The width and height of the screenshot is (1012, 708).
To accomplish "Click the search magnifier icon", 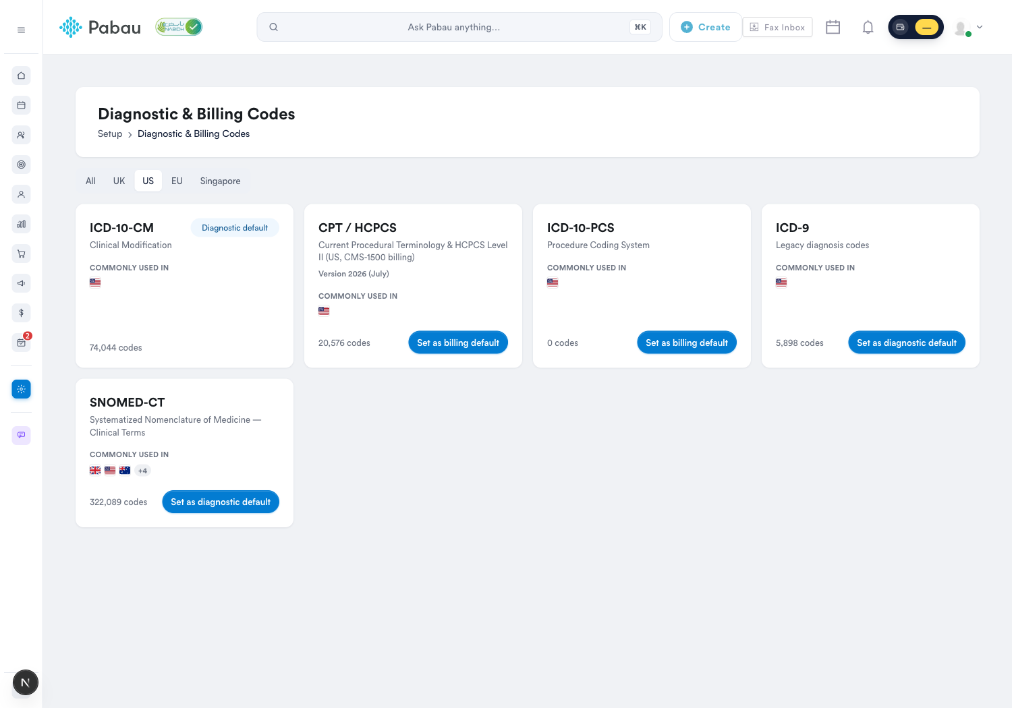I will tap(273, 27).
